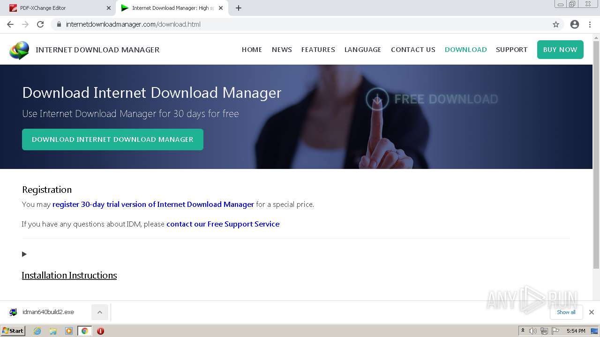
Task: Open the downloaded idman640build2.exe file
Action: (x=48, y=312)
